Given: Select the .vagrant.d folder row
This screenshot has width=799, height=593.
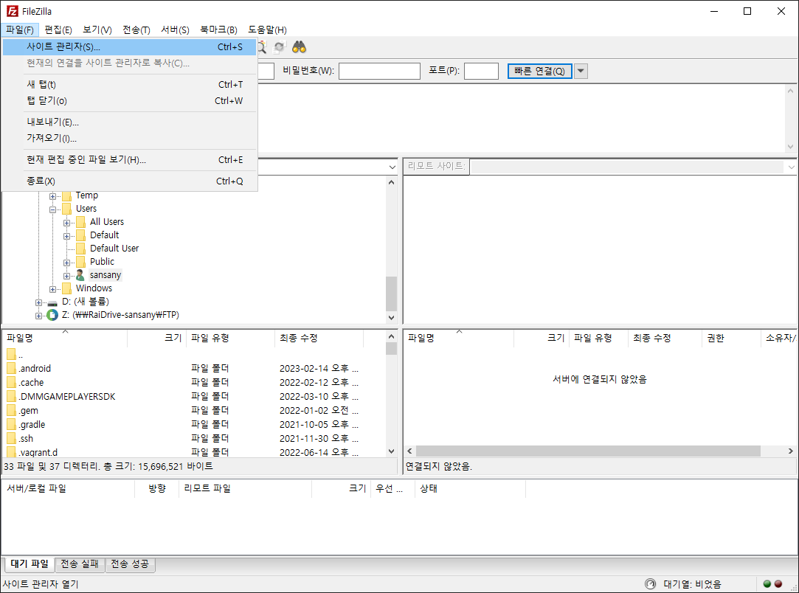Looking at the screenshot, I should [x=193, y=452].
